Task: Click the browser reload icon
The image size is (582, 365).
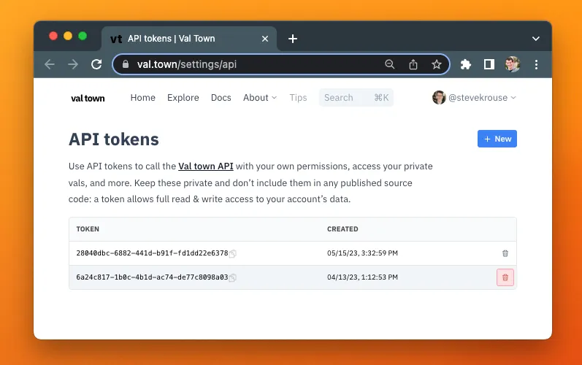Action: pyautogui.click(x=96, y=64)
